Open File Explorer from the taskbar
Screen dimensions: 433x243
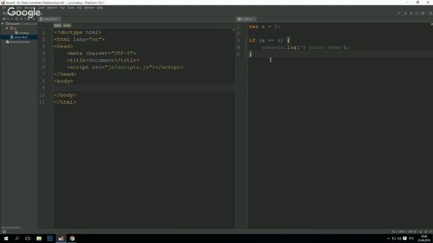[39, 238]
